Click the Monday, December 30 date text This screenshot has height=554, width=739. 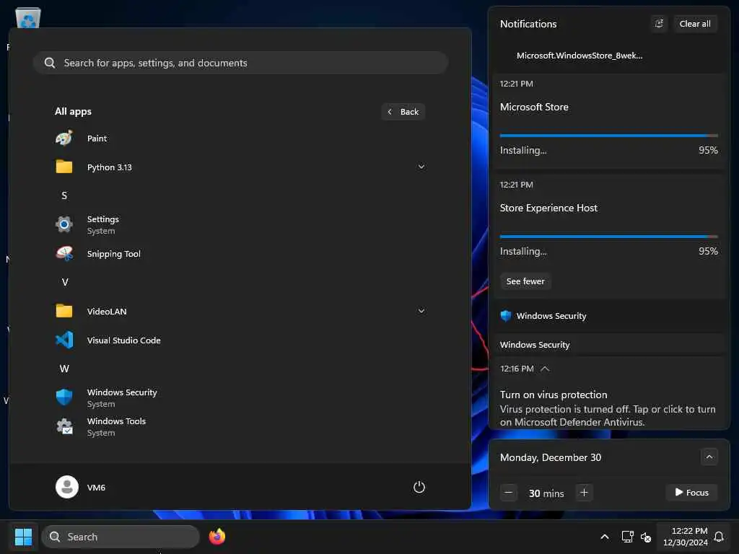pyautogui.click(x=551, y=457)
